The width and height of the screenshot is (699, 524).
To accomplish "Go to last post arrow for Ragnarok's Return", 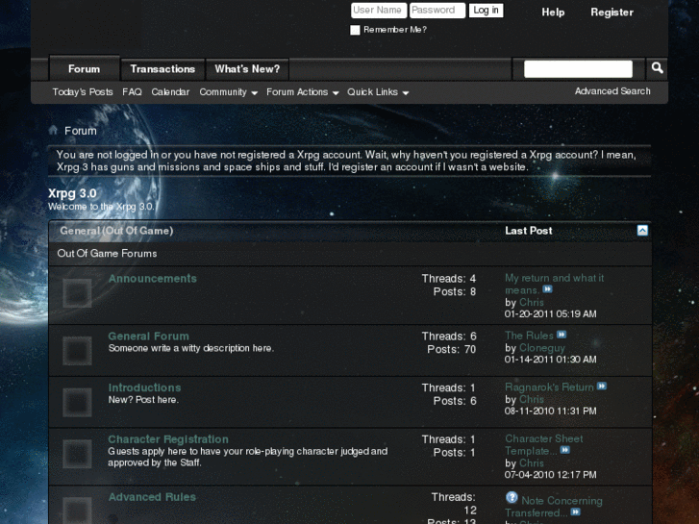I will pos(602,387).
